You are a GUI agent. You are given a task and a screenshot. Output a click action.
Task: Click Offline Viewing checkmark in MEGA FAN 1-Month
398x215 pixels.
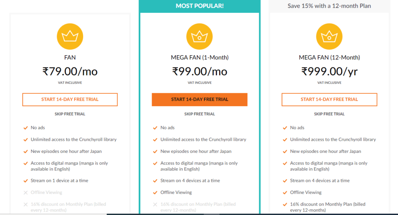pyautogui.click(x=155, y=192)
